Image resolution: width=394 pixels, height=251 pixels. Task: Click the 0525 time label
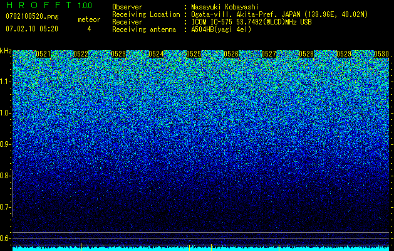point(194,54)
